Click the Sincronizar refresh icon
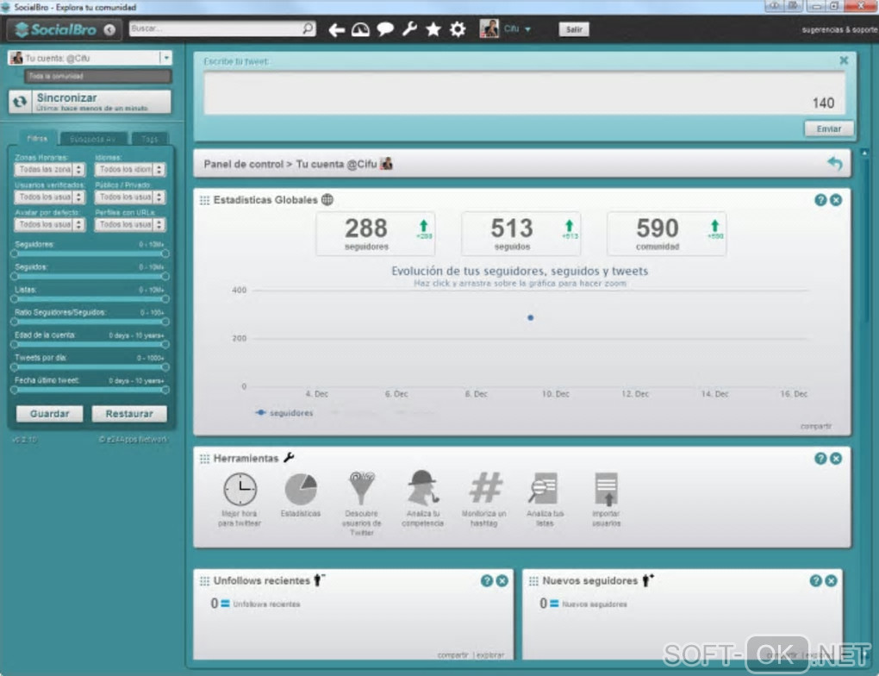Viewport: 879px width, 676px height. [x=20, y=102]
